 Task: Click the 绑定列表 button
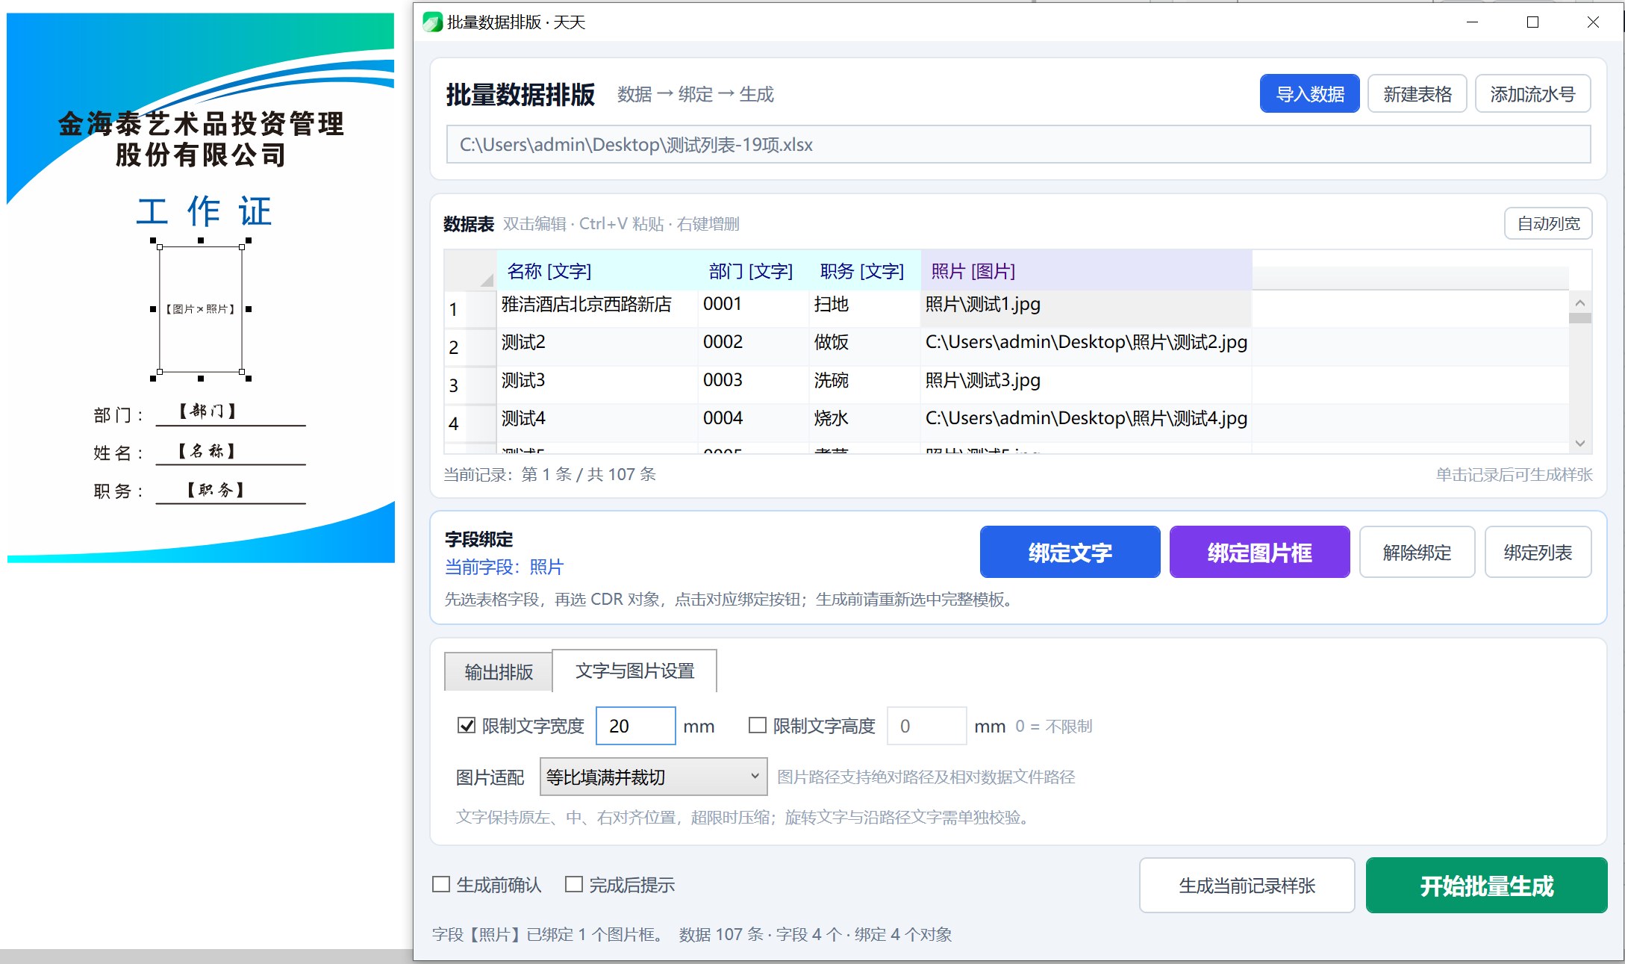[1538, 552]
